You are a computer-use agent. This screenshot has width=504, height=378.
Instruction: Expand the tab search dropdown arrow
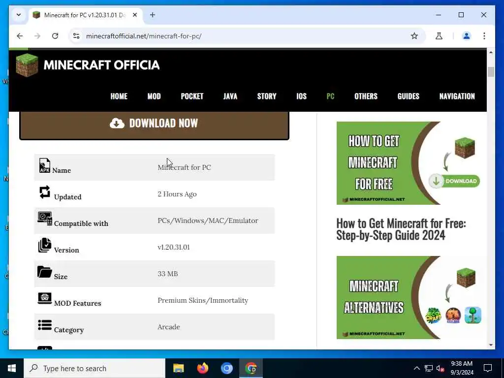point(19,15)
